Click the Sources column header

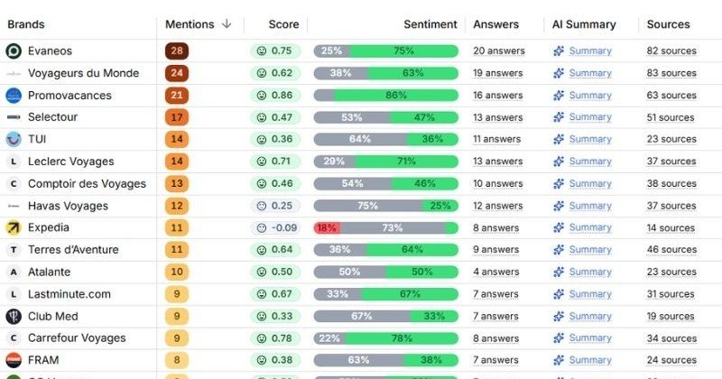coord(668,24)
